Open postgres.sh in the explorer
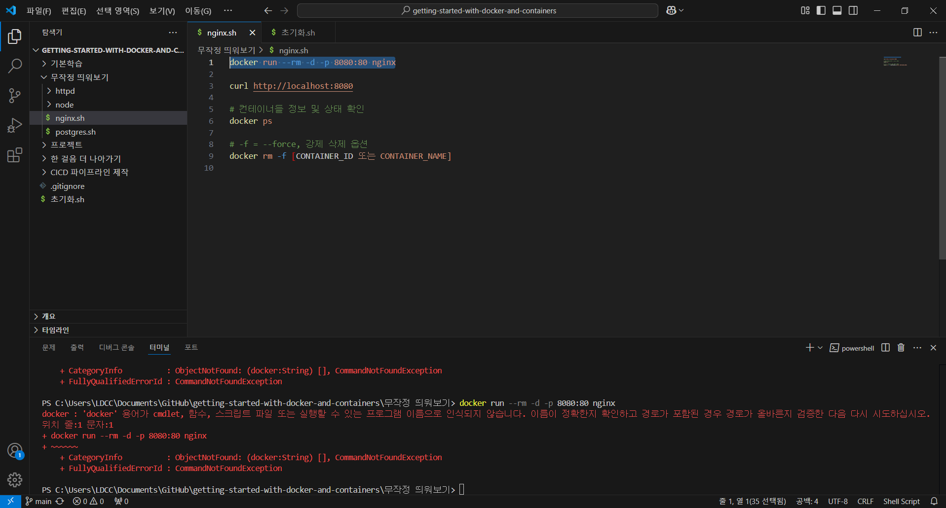 tap(108, 132)
